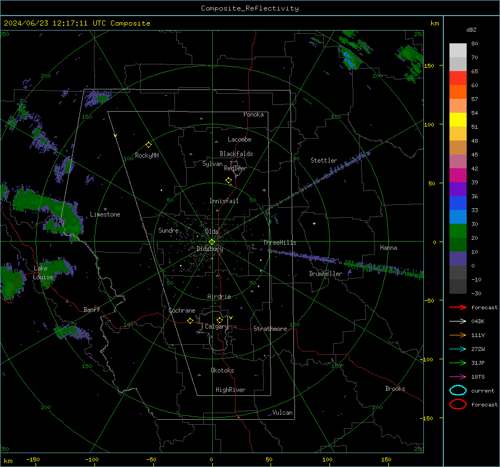Screen dimensions: 500x467
Task: Click the Sylvan label on map
Action: tap(212, 164)
